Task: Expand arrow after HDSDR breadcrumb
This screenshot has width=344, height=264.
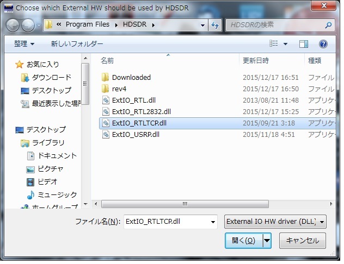Action: [x=153, y=25]
